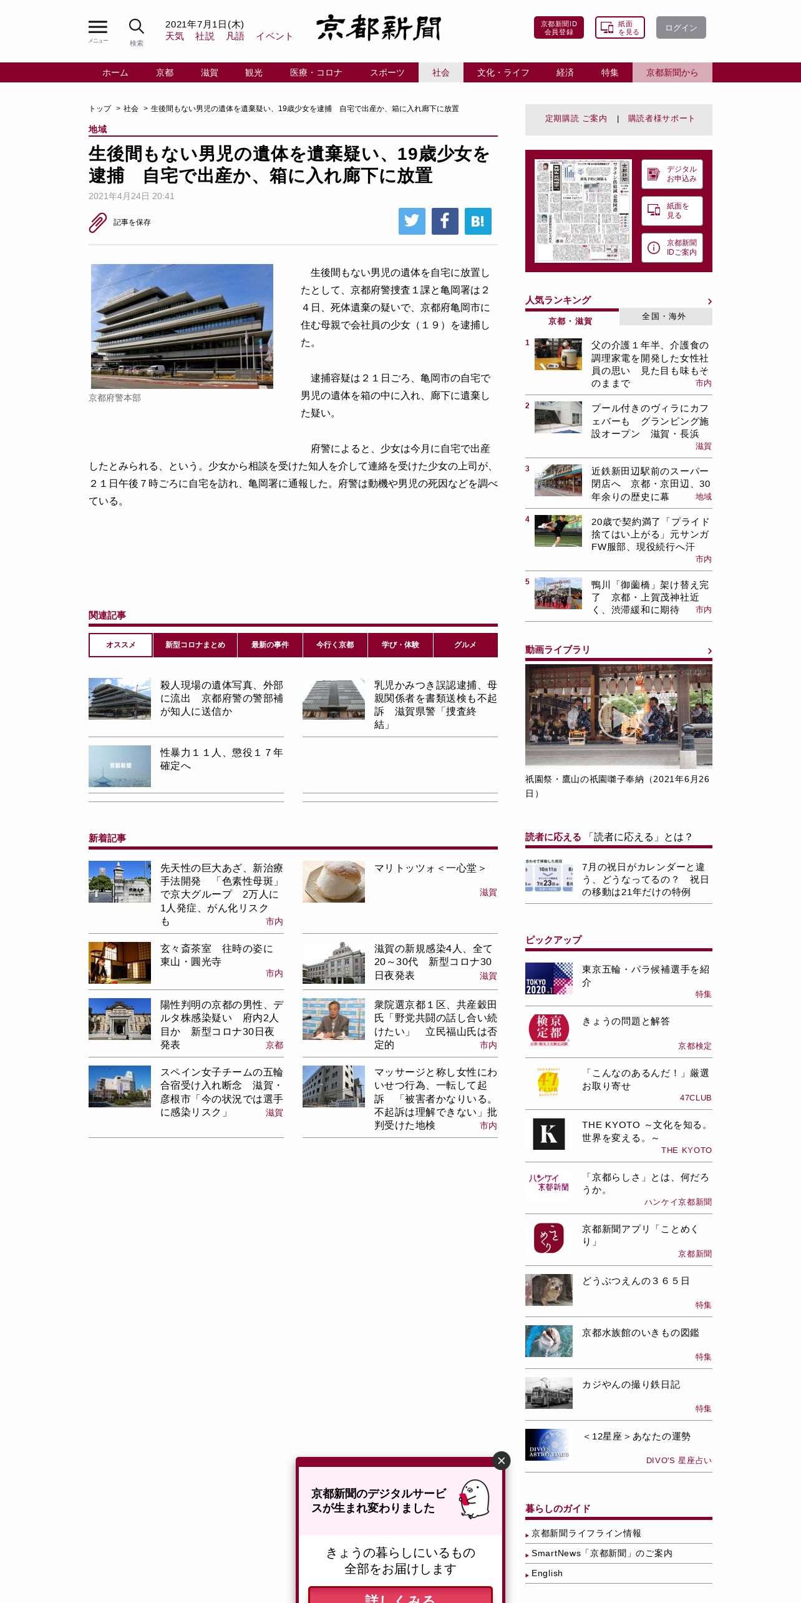The image size is (801, 1603).
Task: Open 京都水族館のいきもの図鑑 thumbnail
Action: 549,1341
